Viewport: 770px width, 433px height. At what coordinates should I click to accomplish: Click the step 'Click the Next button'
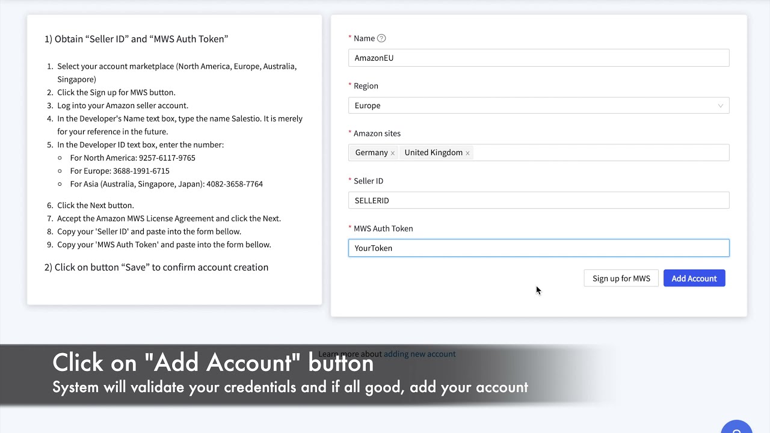96,205
